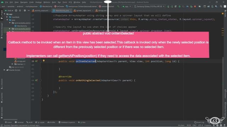This screenshot has height=127, width=227.
Task: Hide the Project panel with the minus icon
Action: 29,11
